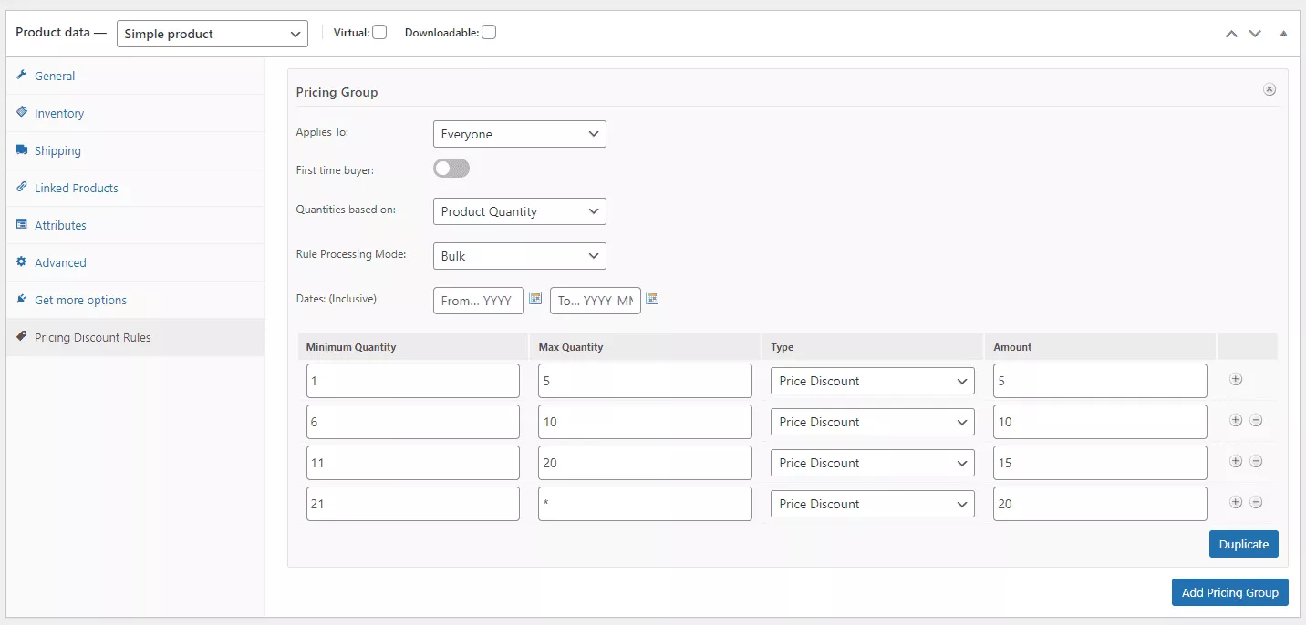Click the Shipping truck icon

tap(22, 149)
